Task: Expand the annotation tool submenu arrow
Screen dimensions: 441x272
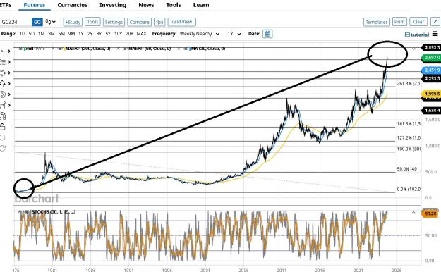Action: click(9, 94)
